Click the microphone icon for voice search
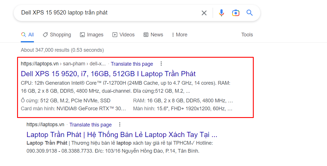 click(x=222, y=13)
